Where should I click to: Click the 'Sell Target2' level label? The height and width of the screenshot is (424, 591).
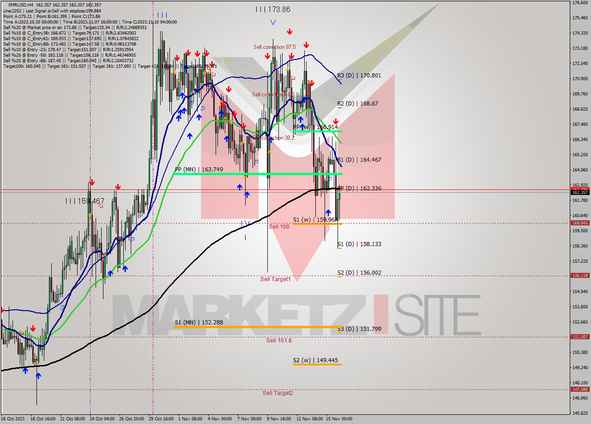click(278, 393)
